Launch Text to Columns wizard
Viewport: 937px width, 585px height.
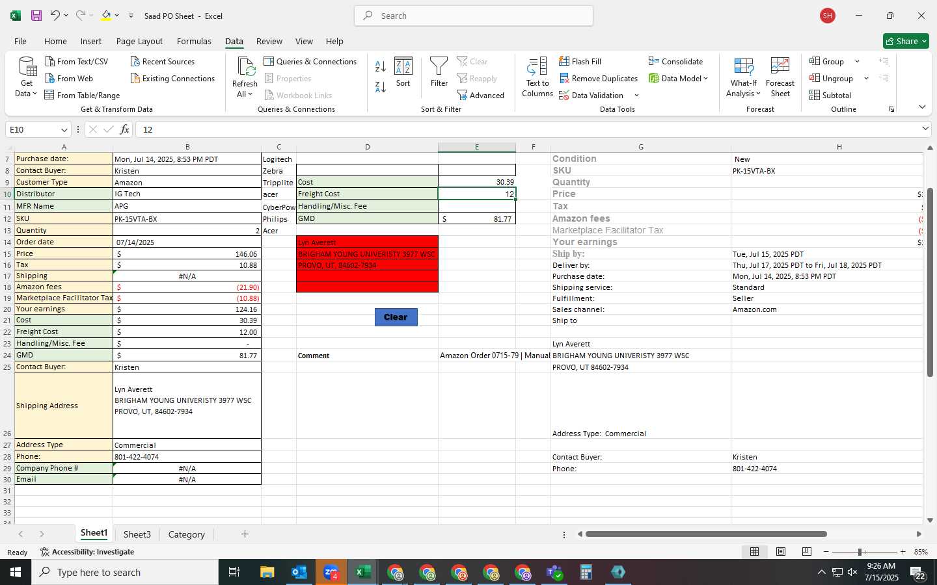[537, 77]
